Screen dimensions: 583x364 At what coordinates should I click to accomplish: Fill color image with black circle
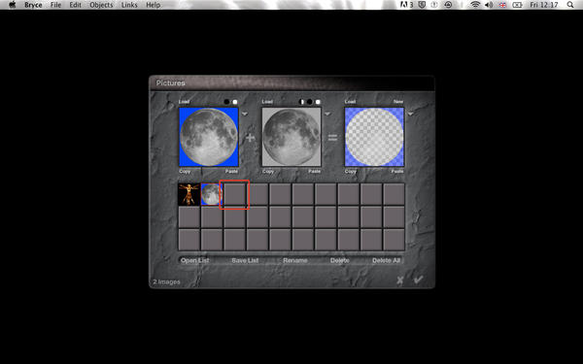[x=226, y=102]
